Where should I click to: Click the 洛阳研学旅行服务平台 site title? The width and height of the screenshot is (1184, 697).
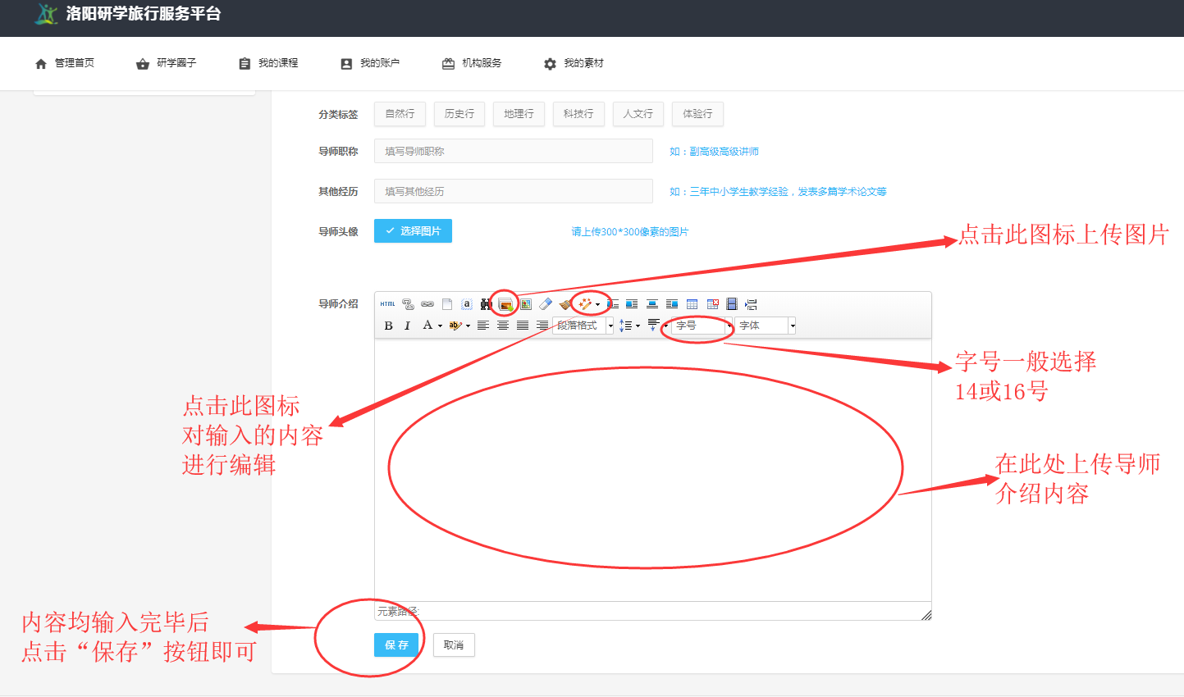tap(144, 14)
